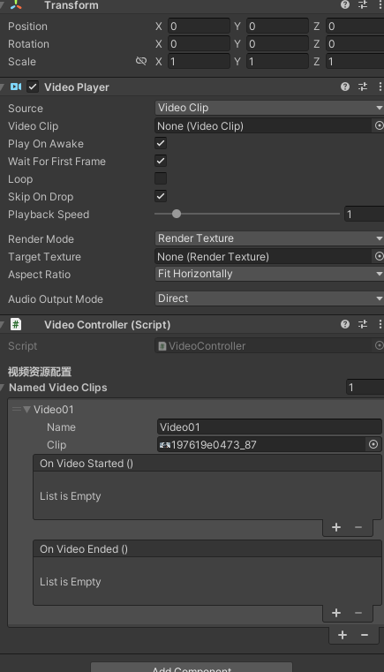Disable the Video Player component checkbox
The width and height of the screenshot is (384, 672).
(x=33, y=87)
